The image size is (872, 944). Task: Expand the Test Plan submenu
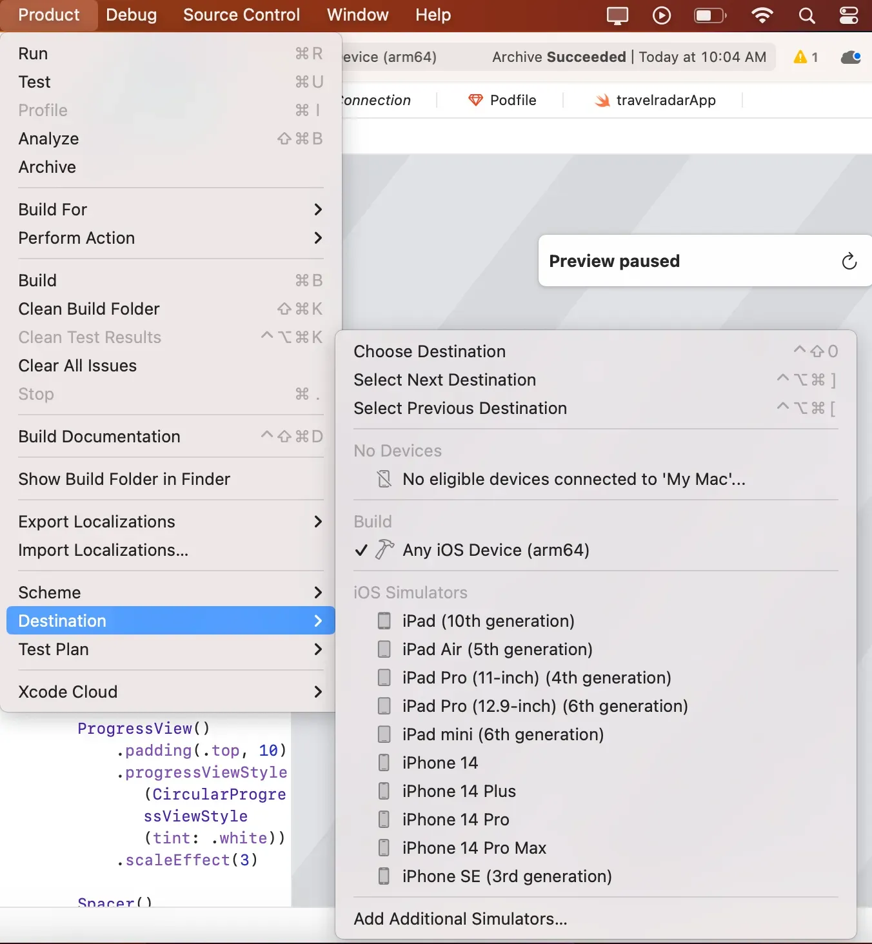171,649
